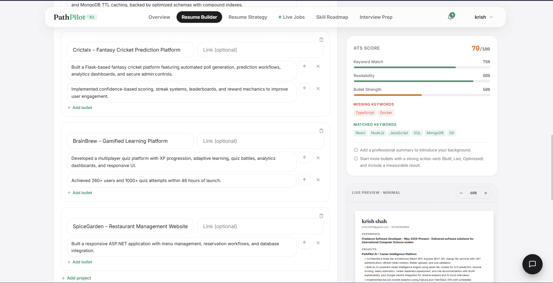Click the SpiceGarden Link (optional) field

click(260, 226)
